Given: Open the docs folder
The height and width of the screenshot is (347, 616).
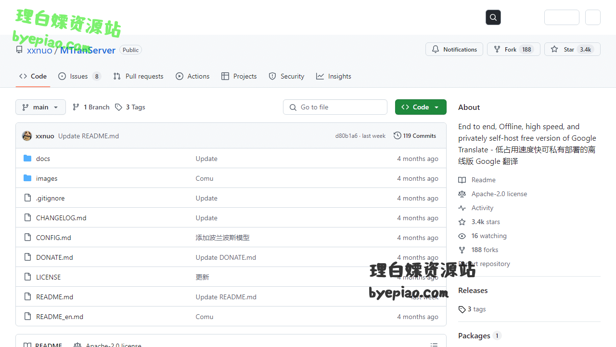Looking at the screenshot, I should [x=43, y=159].
